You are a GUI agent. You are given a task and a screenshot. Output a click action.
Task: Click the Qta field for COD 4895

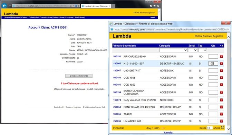tap(213, 78)
